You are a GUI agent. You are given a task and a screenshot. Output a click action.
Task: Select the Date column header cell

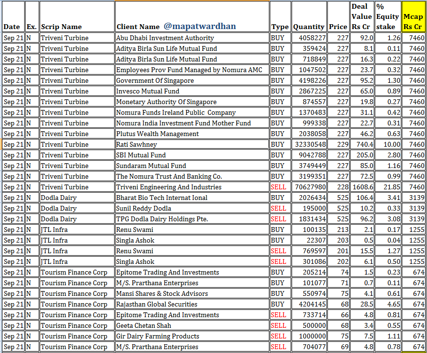click(x=14, y=16)
